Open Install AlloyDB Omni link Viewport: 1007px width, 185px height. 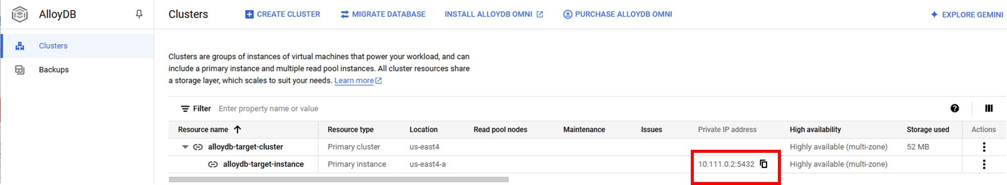pyautogui.click(x=493, y=14)
